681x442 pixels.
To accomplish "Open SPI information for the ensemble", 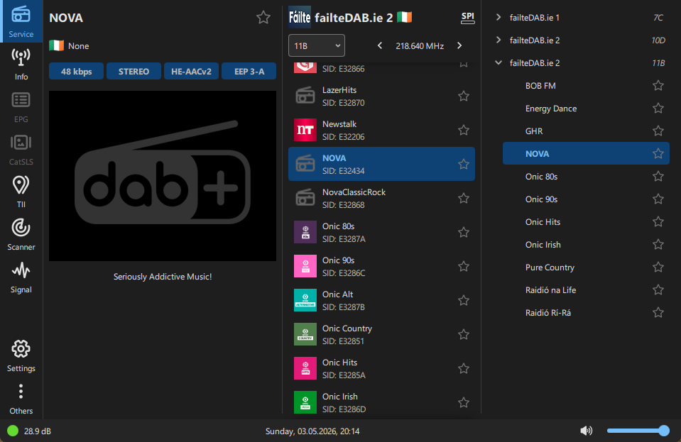I will (467, 17).
